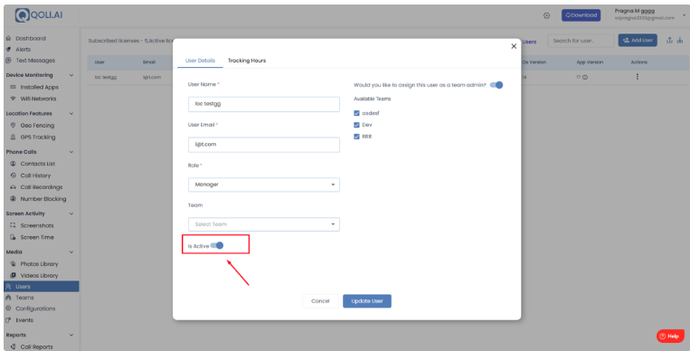Viewport: 690px width, 351px height.
Task: Open GPS Tracking icon
Action: 14,137
